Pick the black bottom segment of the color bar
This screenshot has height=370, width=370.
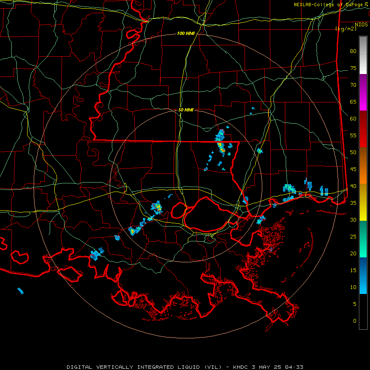click(363, 312)
